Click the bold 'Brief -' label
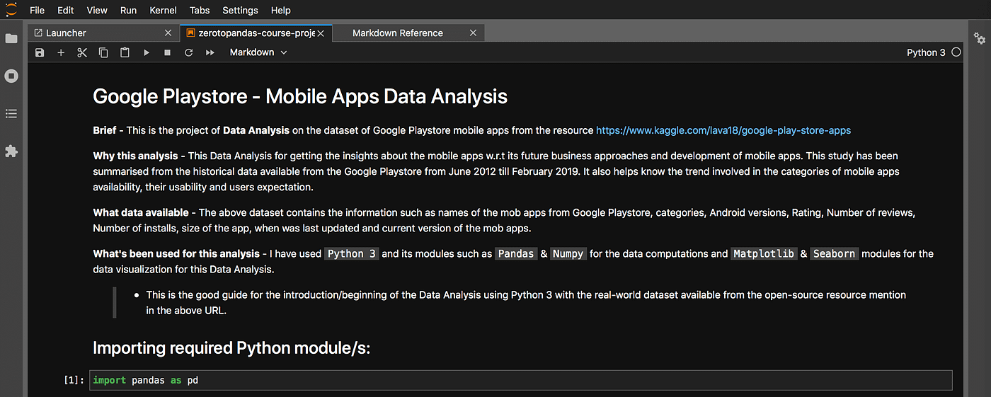The width and height of the screenshot is (991, 397). point(108,130)
